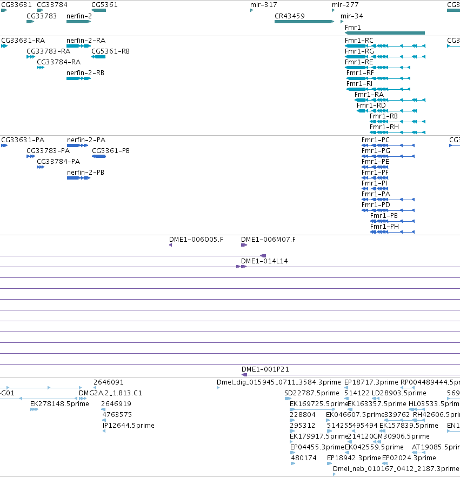Click the Fmr1-RC transcript label
The width and height of the screenshot is (460, 477).
point(359,41)
